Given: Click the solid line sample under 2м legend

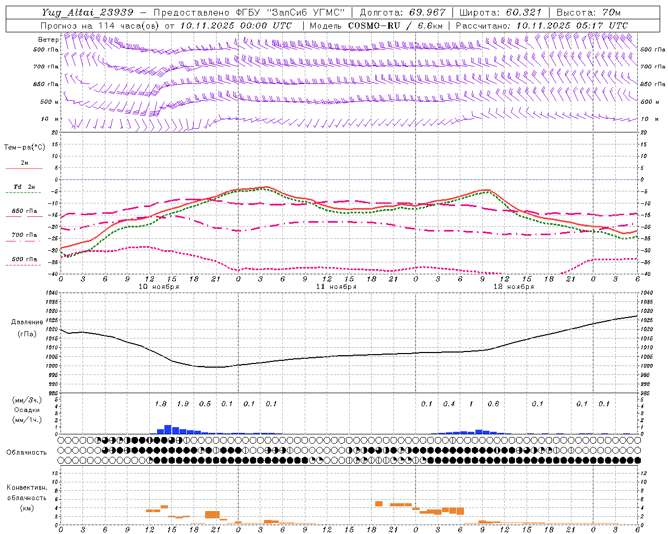Looking at the screenshot, I should point(24,168).
